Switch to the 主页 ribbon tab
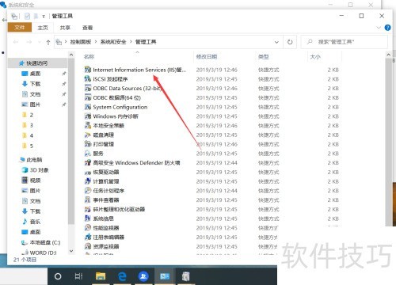The image size is (396, 285). [x=43, y=28]
